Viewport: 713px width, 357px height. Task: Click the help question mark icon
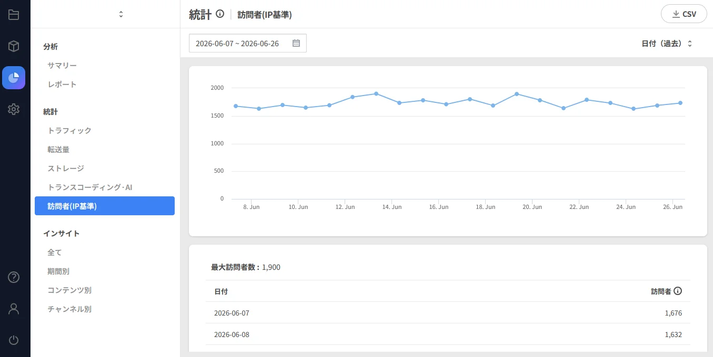tap(14, 277)
